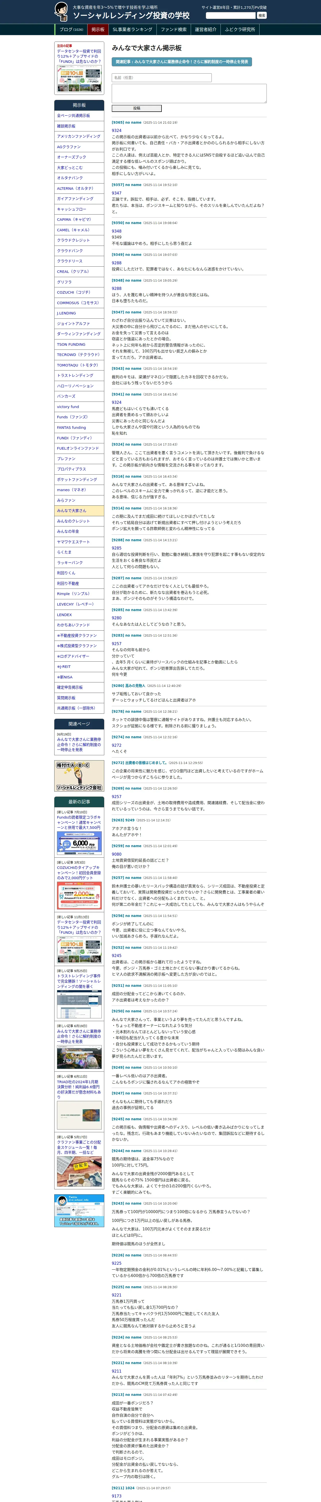Open TRIAD社の2024年1月期決算分析 article link

(x=79, y=1089)
